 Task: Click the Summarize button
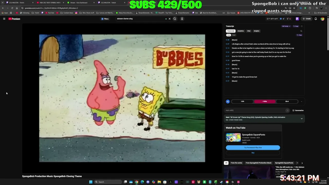[x=298, y=110]
